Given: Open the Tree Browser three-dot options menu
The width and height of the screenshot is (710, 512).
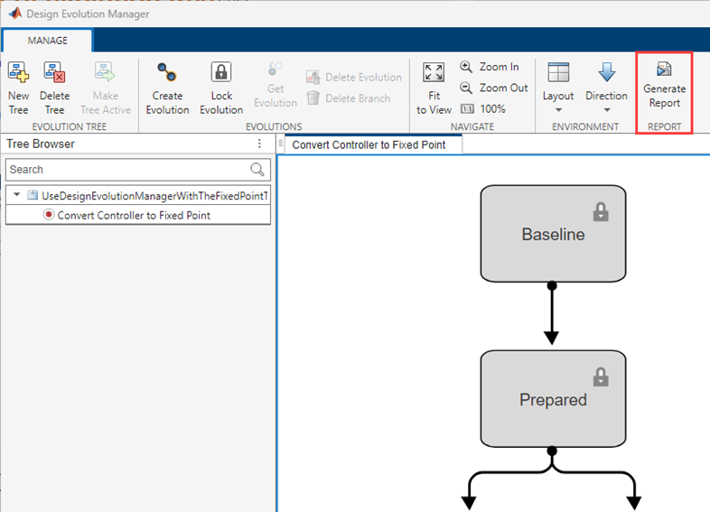Looking at the screenshot, I should 259,144.
